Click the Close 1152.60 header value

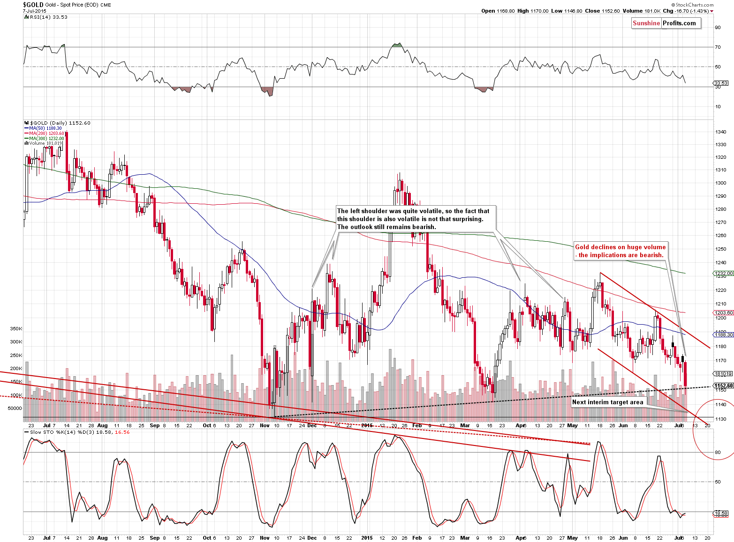coord(602,11)
